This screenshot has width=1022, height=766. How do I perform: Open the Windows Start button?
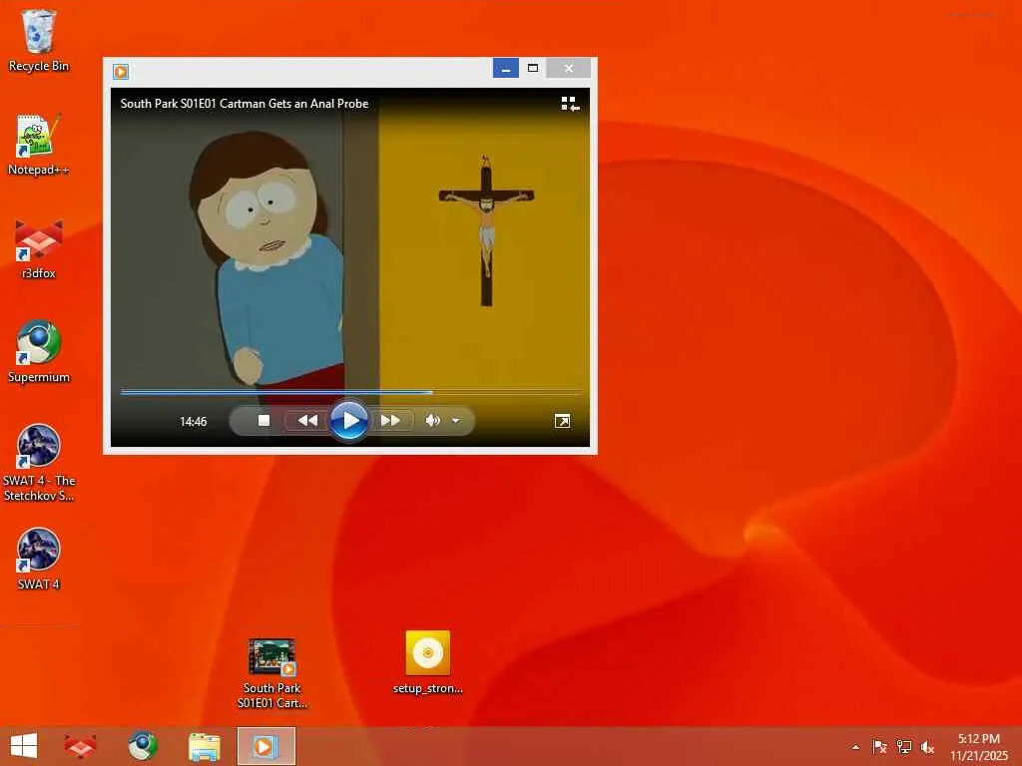click(x=24, y=746)
